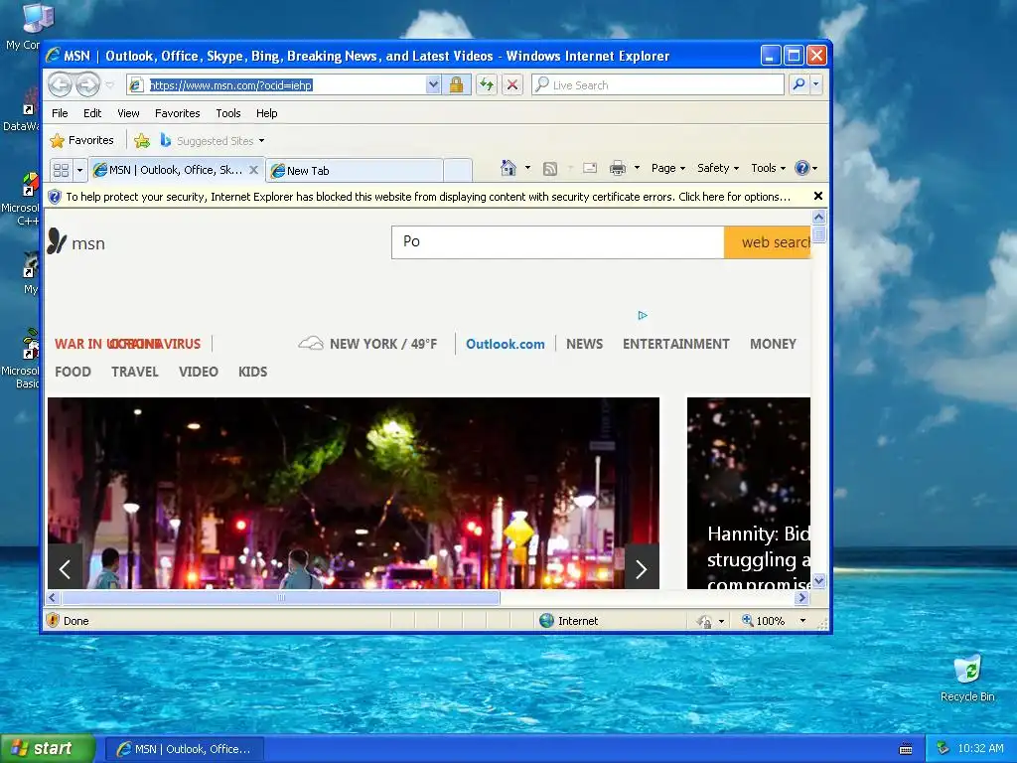This screenshot has width=1017, height=763.
Task: Click the Refresh page button
Action: 487,85
